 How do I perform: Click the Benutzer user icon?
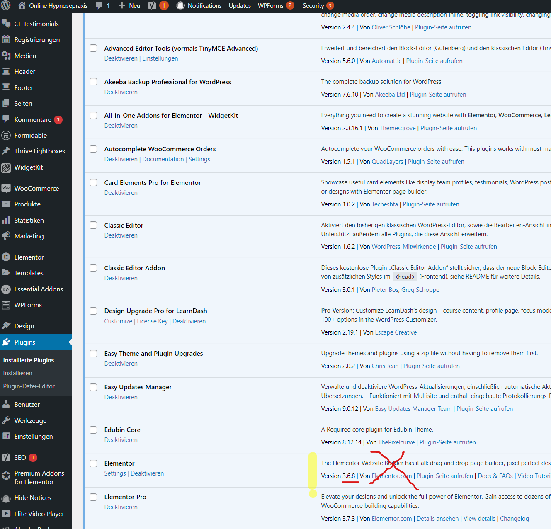click(6, 404)
